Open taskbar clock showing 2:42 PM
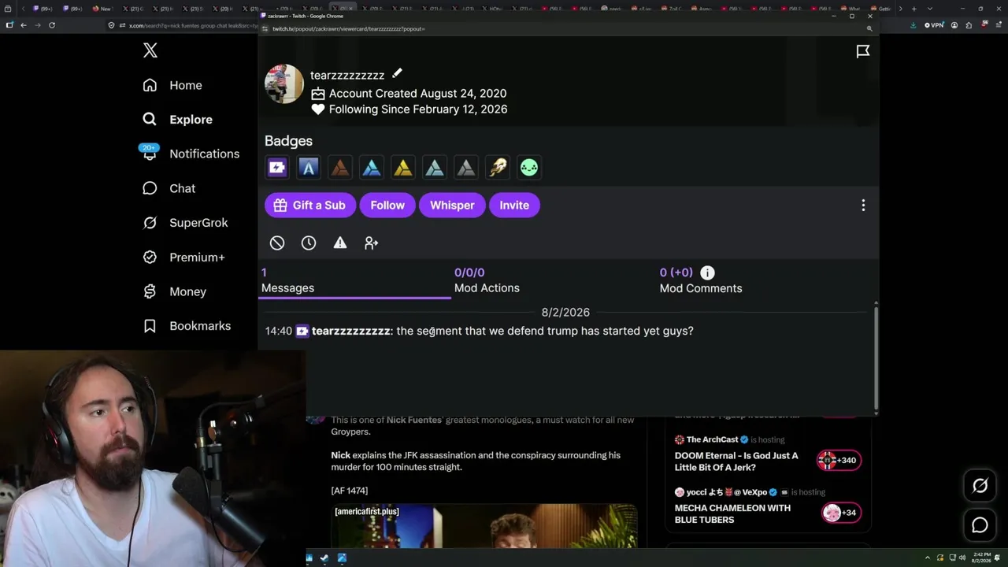The image size is (1008, 567). (981, 558)
